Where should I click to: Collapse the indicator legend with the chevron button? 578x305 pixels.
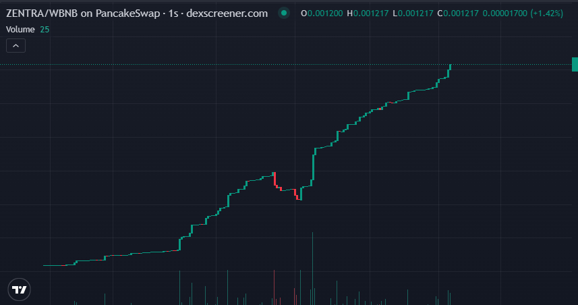click(x=16, y=46)
